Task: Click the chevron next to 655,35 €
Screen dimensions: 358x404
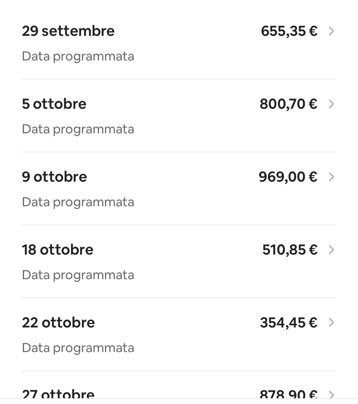Action: coord(331,31)
